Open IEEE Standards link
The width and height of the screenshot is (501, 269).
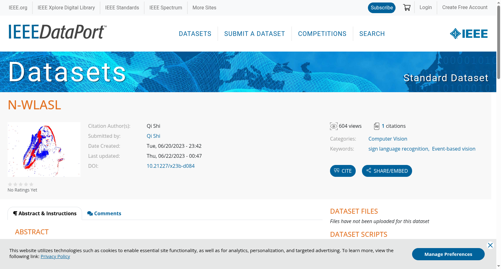[x=122, y=8]
